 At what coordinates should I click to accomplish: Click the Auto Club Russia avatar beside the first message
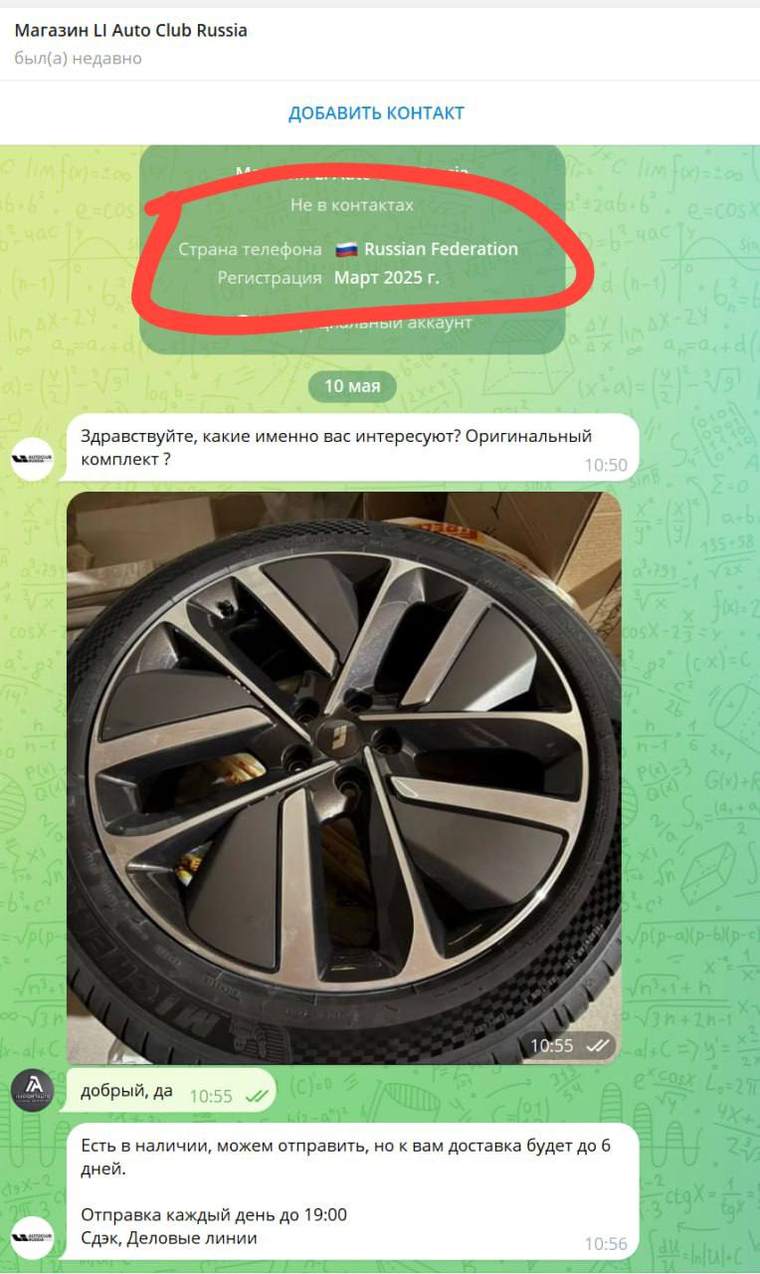coord(32,459)
